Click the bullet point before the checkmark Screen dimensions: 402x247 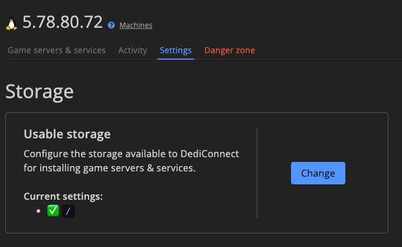(x=38, y=211)
